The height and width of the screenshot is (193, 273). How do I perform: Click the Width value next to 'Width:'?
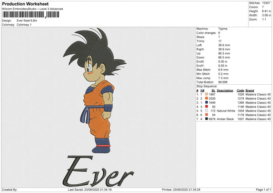coord(266,15)
